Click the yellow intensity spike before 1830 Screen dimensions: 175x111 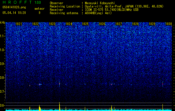click(x=162, y=107)
